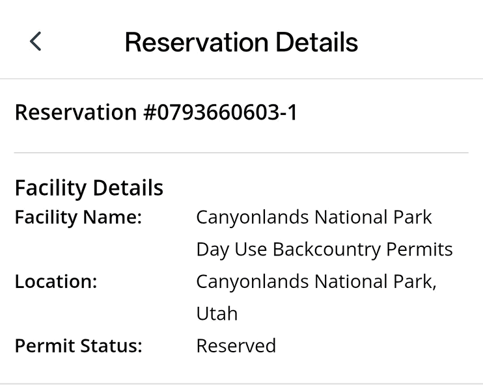
Task: Click Canyonlands National Park facility name text
Action: tap(314, 217)
